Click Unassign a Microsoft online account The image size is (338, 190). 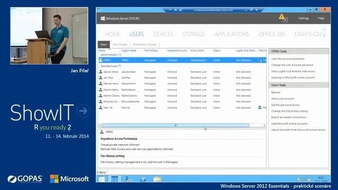point(293,78)
